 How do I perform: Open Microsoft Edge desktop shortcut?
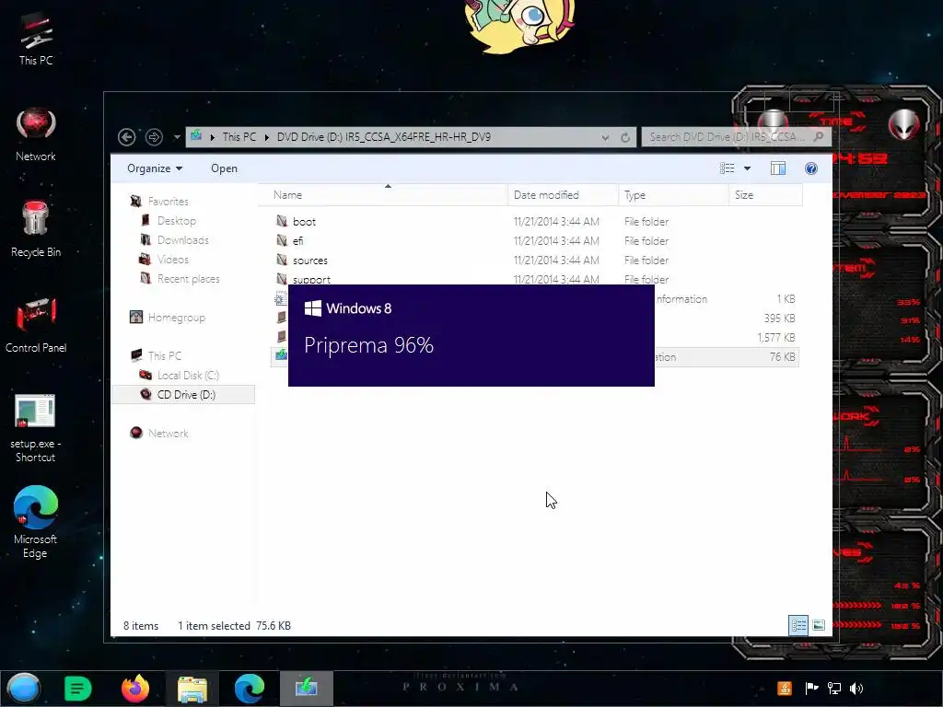pyautogui.click(x=36, y=522)
